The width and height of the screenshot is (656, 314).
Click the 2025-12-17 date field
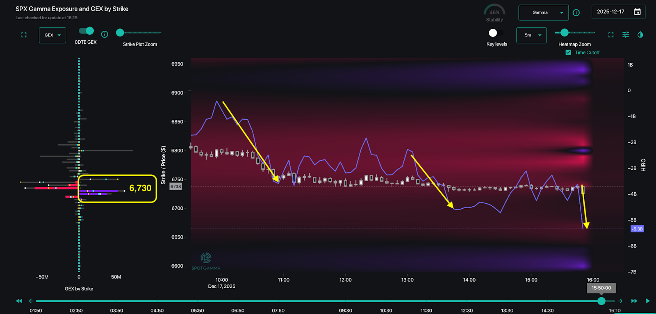[x=618, y=12]
